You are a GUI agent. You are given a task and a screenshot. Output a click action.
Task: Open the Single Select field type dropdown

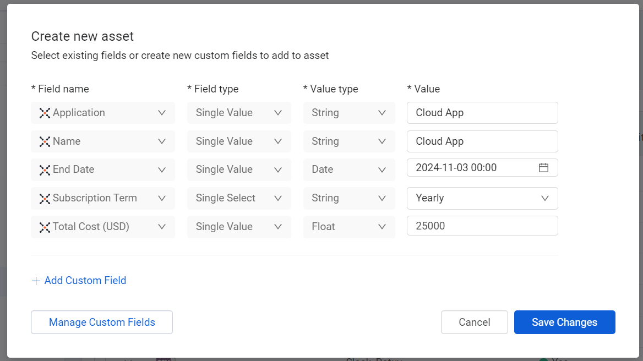277,198
